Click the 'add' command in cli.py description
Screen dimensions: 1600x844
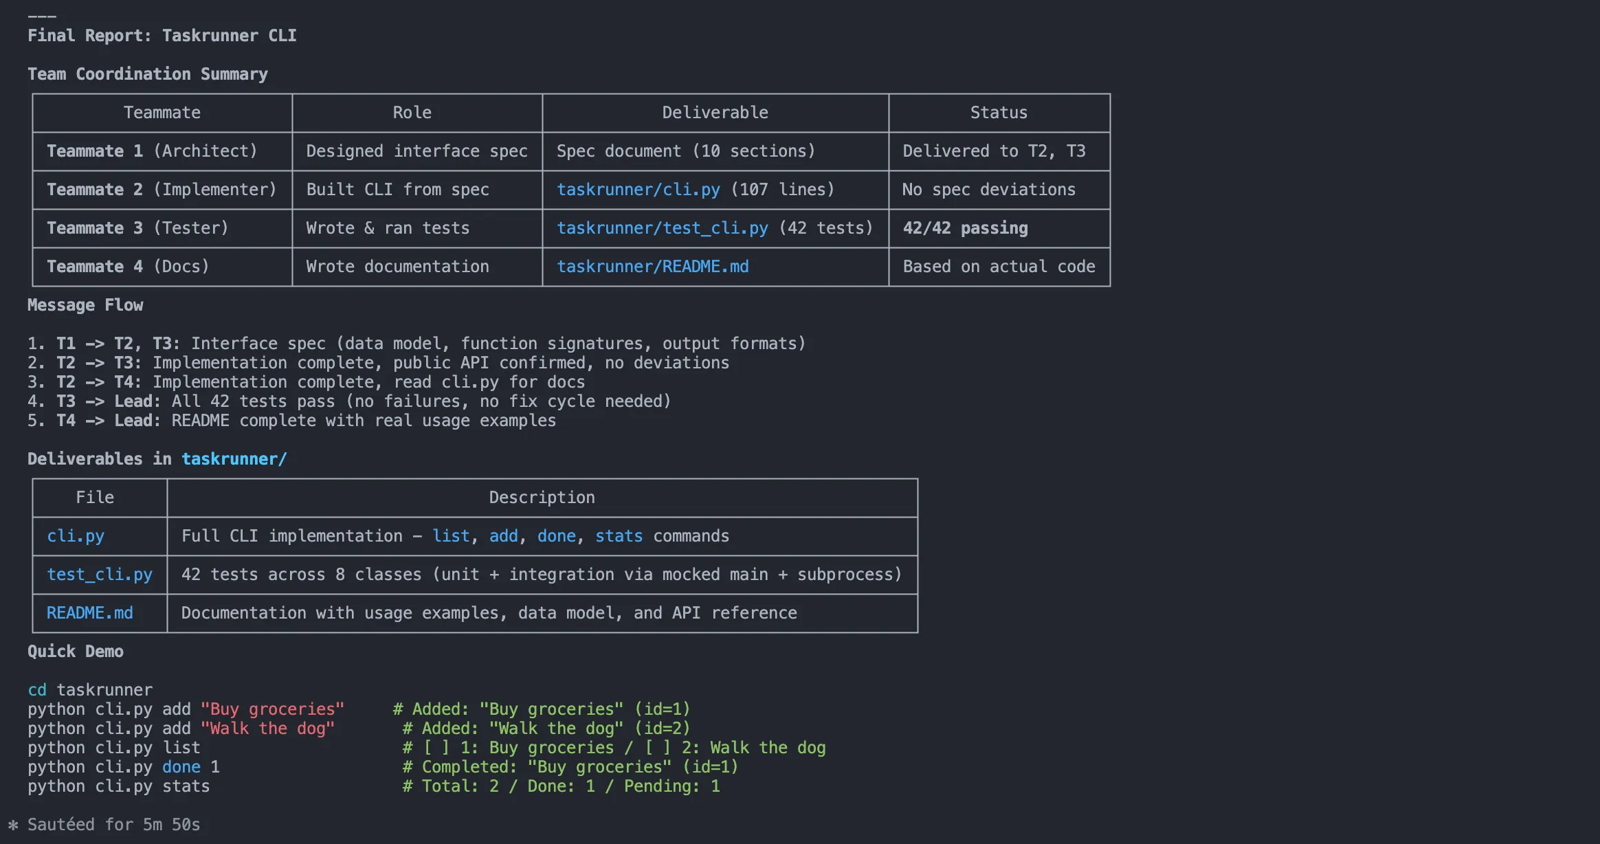tap(504, 536)
